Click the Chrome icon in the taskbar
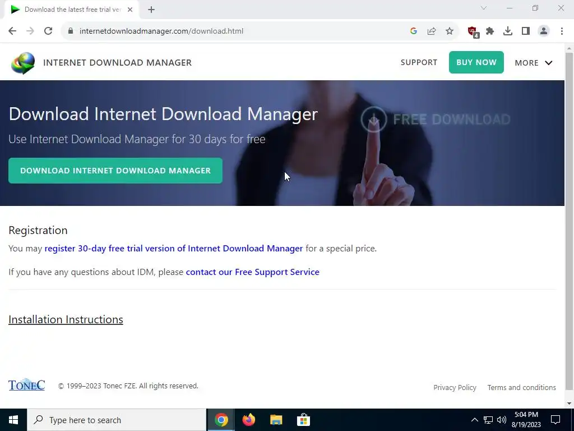 [221, 420]
